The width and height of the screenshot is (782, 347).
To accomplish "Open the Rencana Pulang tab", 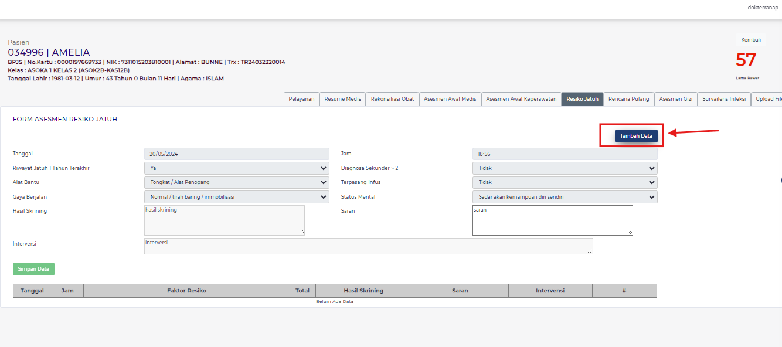I will click(x=628, y=98).
